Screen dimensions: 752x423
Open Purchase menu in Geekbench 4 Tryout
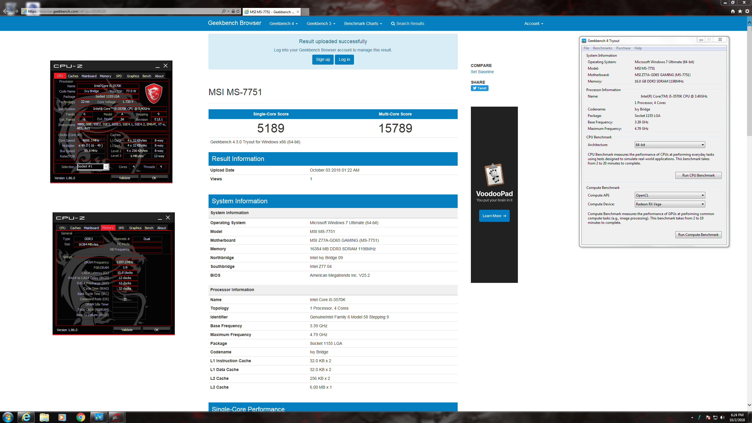pyautogui.click(x=623, y=48)
